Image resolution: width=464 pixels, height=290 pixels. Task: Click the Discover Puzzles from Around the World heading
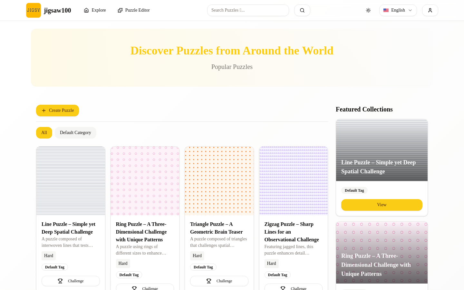pos(232,51)
